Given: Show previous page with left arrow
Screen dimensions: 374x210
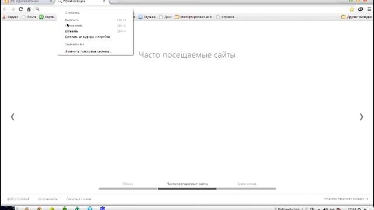Looking at the screenshot, I should click(x=12, y=117).
